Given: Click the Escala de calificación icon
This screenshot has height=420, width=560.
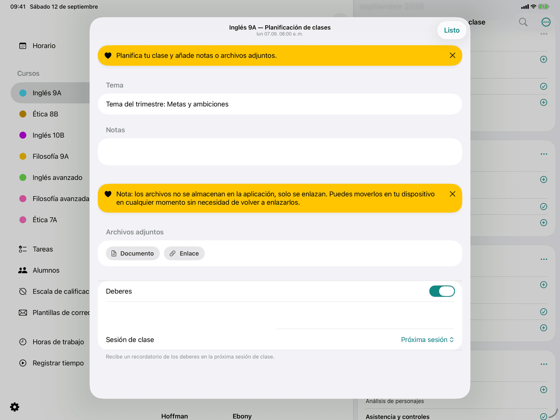Looking at the screenshot, I should point(23,292).
